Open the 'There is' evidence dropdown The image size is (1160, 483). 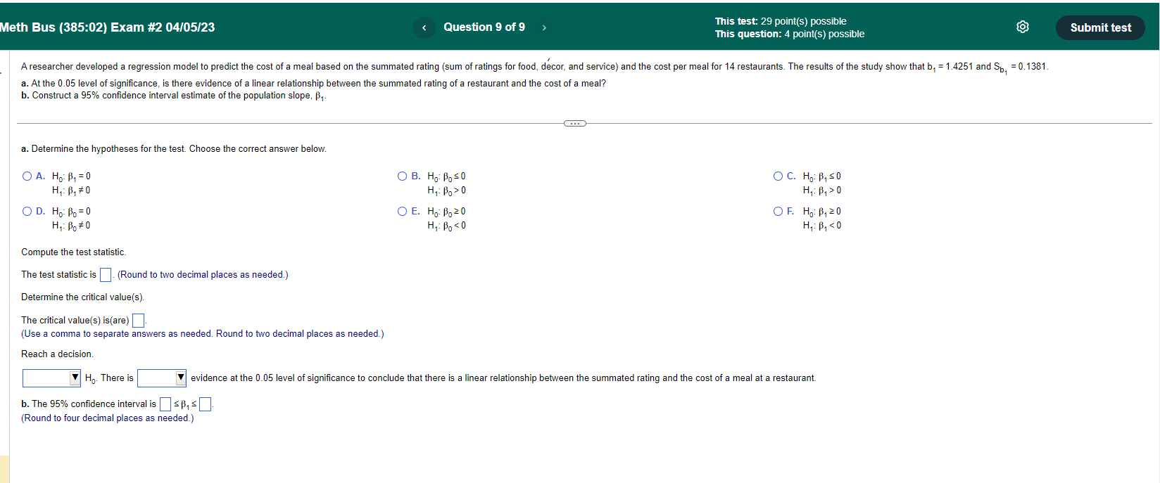pos(162,378)
